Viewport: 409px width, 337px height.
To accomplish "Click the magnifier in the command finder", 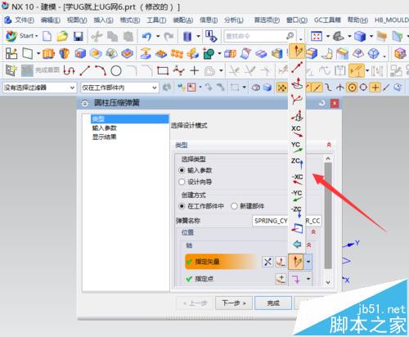I will pyautogui.click(x=290, y=36).
